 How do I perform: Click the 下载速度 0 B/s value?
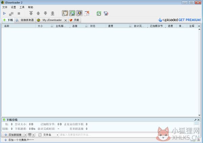[x=32, y=129]
